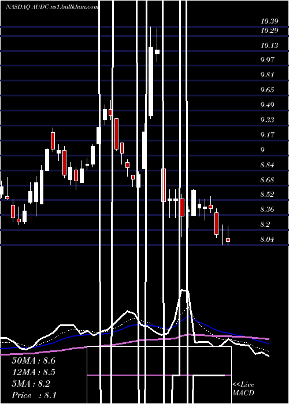
Task: Click the 8.52 price axis label
Action: [x=268, y=194]
